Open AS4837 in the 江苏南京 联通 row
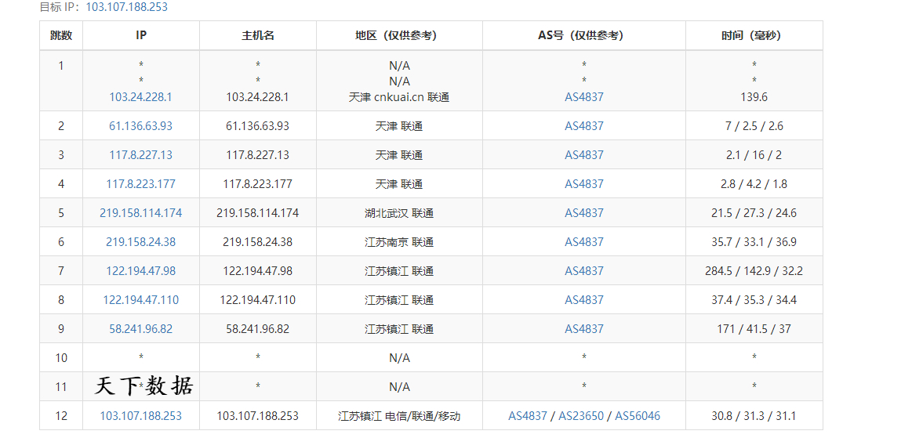The image size is (912, 438). point(584,242)
